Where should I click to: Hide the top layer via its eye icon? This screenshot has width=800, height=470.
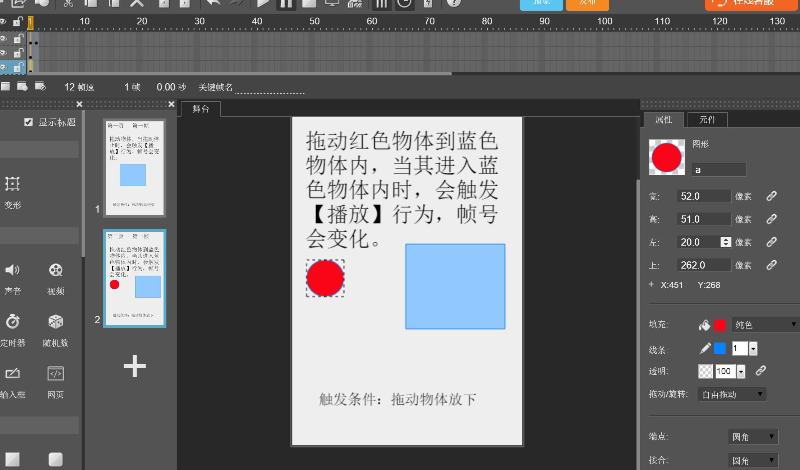pyautogui.click(x=3, y=38)
